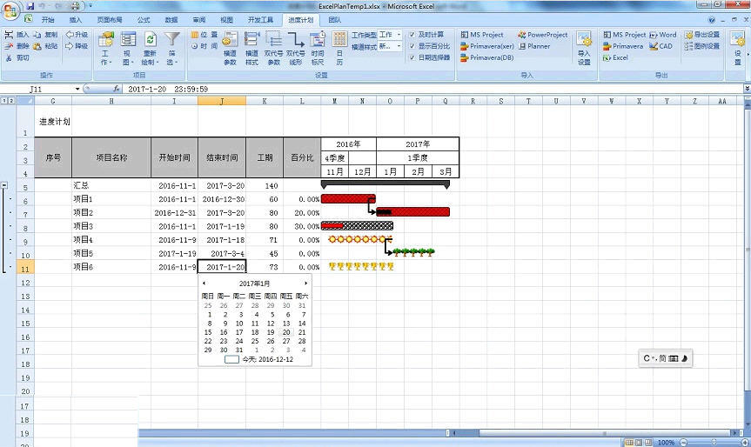Export to CAD
The image size is (751, 447).
pos(661,46)
